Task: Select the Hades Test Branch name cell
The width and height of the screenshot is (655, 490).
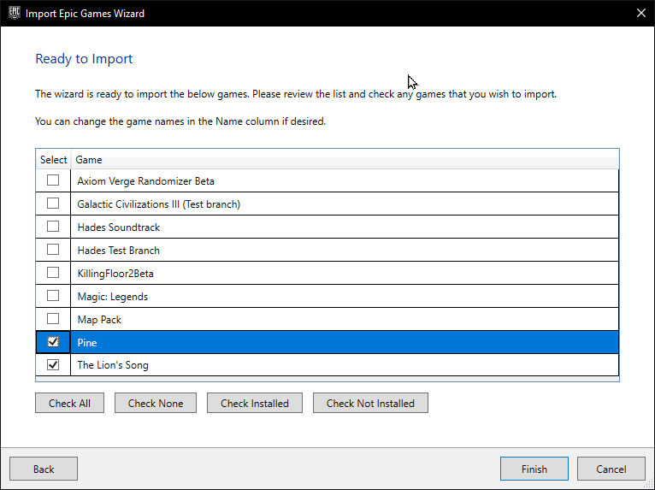Action: [x=345, y=250]
